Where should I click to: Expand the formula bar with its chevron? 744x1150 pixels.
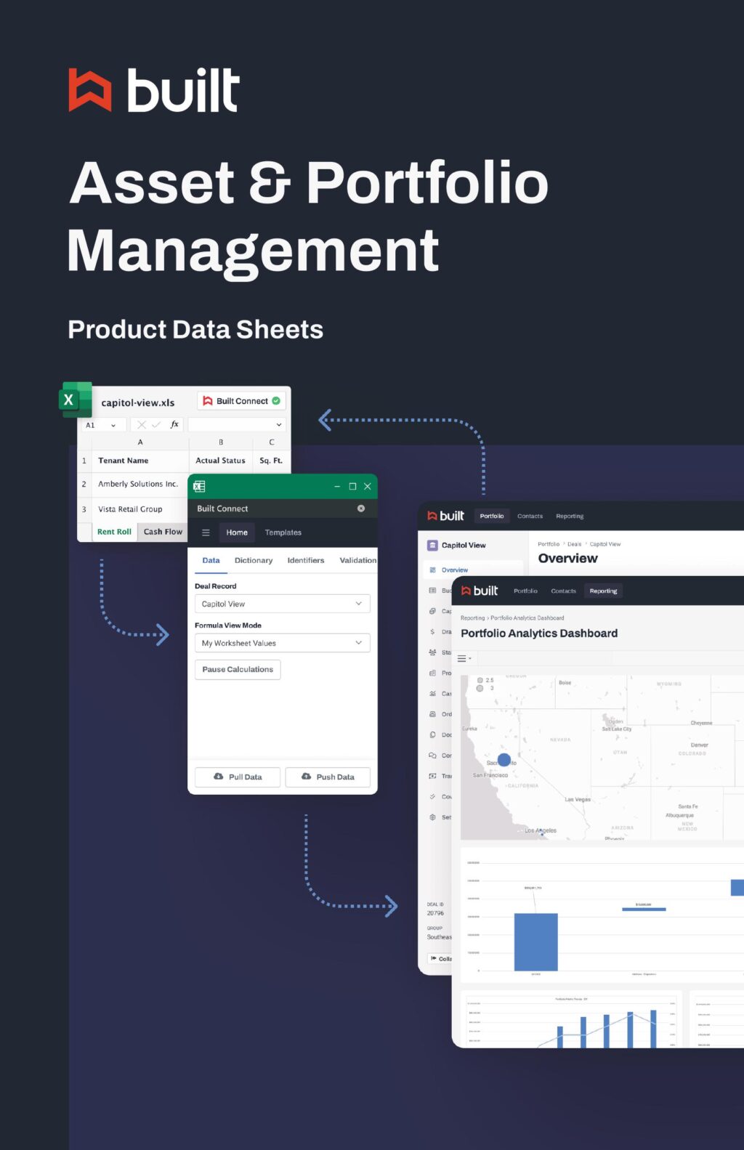pyautogui.click(x=279, y=425)
